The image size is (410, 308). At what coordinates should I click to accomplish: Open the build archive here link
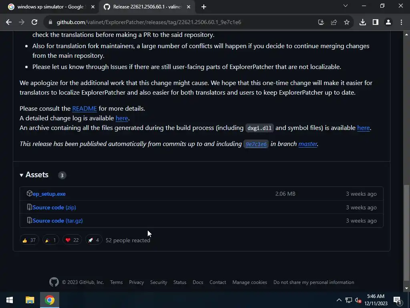coord(364,128)
